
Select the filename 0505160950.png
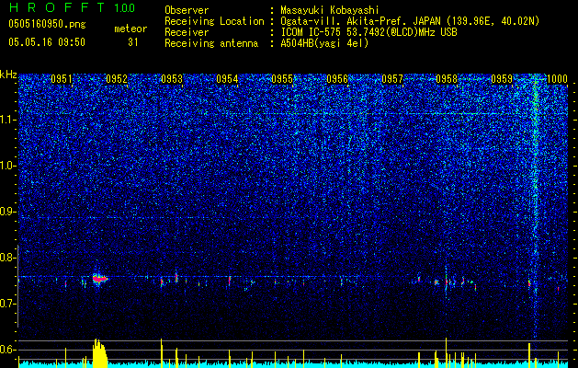click(47, 24)
